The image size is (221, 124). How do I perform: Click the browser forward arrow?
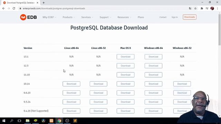pos(9,8)
